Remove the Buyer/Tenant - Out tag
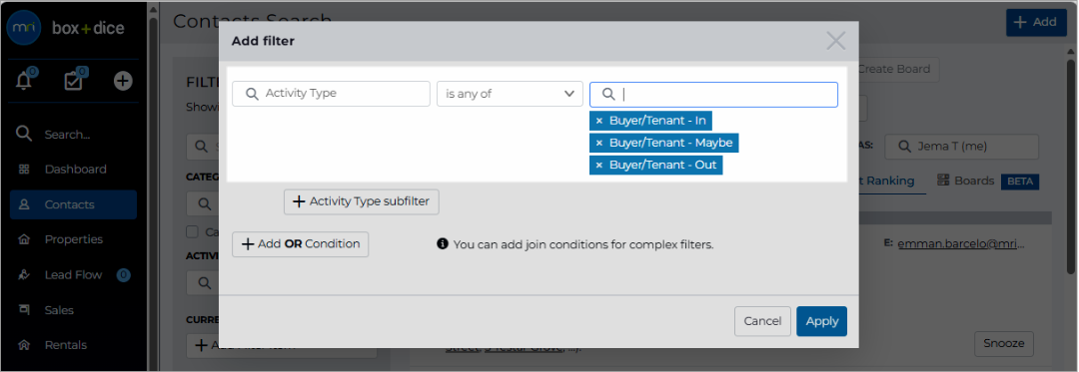Image resolution: width=1079 pixels, height=372 pixels. pyautogui.click(x=598, y=165)
